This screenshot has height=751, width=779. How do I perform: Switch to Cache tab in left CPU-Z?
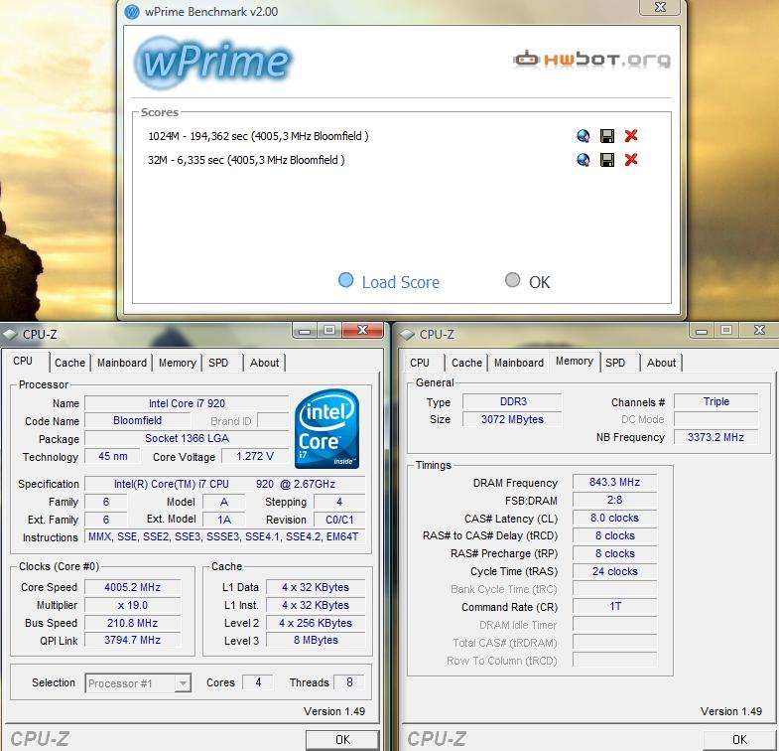(x=69, y=363)
